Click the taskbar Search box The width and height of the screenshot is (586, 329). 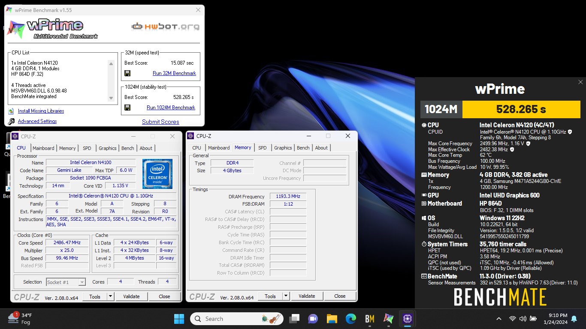(x=236, y=319)
